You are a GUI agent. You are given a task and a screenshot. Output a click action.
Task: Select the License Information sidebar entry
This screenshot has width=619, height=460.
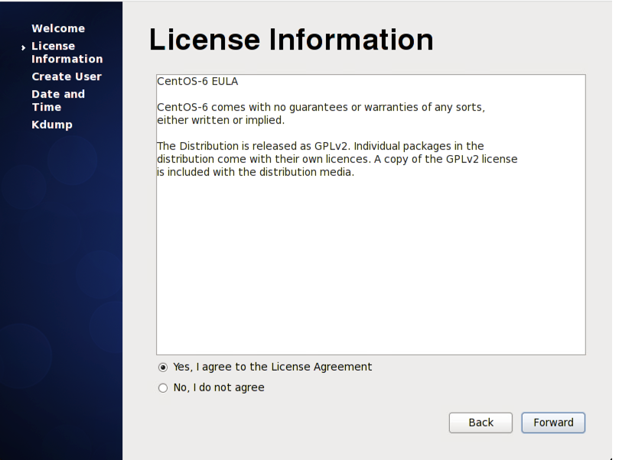coord(67,52)
